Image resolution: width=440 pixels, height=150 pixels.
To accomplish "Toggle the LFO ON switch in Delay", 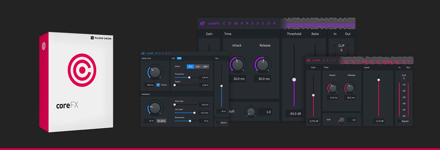I will pos(179,58).
